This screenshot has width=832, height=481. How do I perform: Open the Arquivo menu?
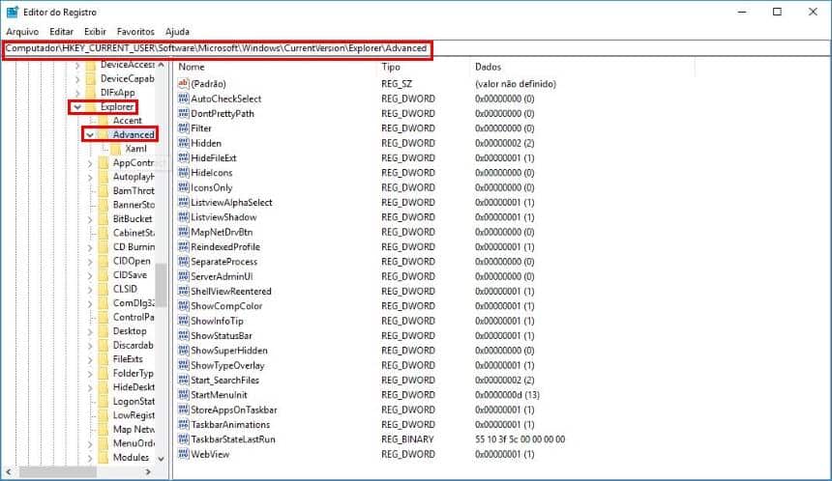(x=22, y=32)
